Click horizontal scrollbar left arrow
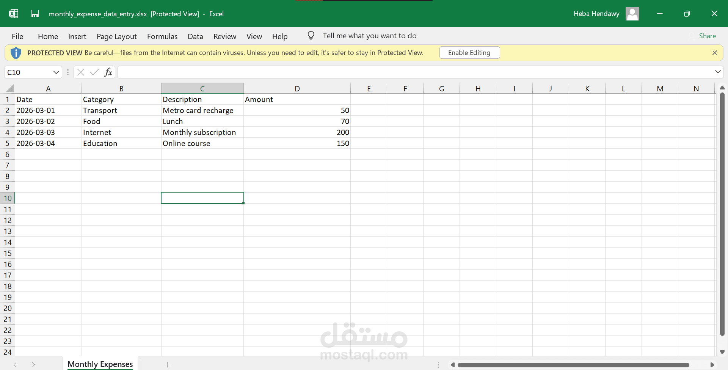This screenshot has width=728, height=370. [452, 365]
